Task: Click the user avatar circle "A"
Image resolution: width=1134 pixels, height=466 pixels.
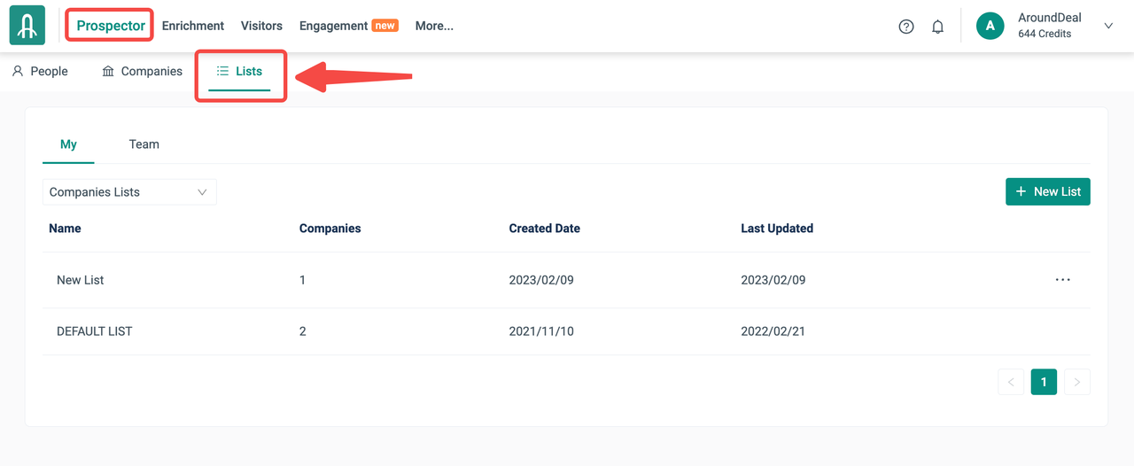Action: [990, 26]
